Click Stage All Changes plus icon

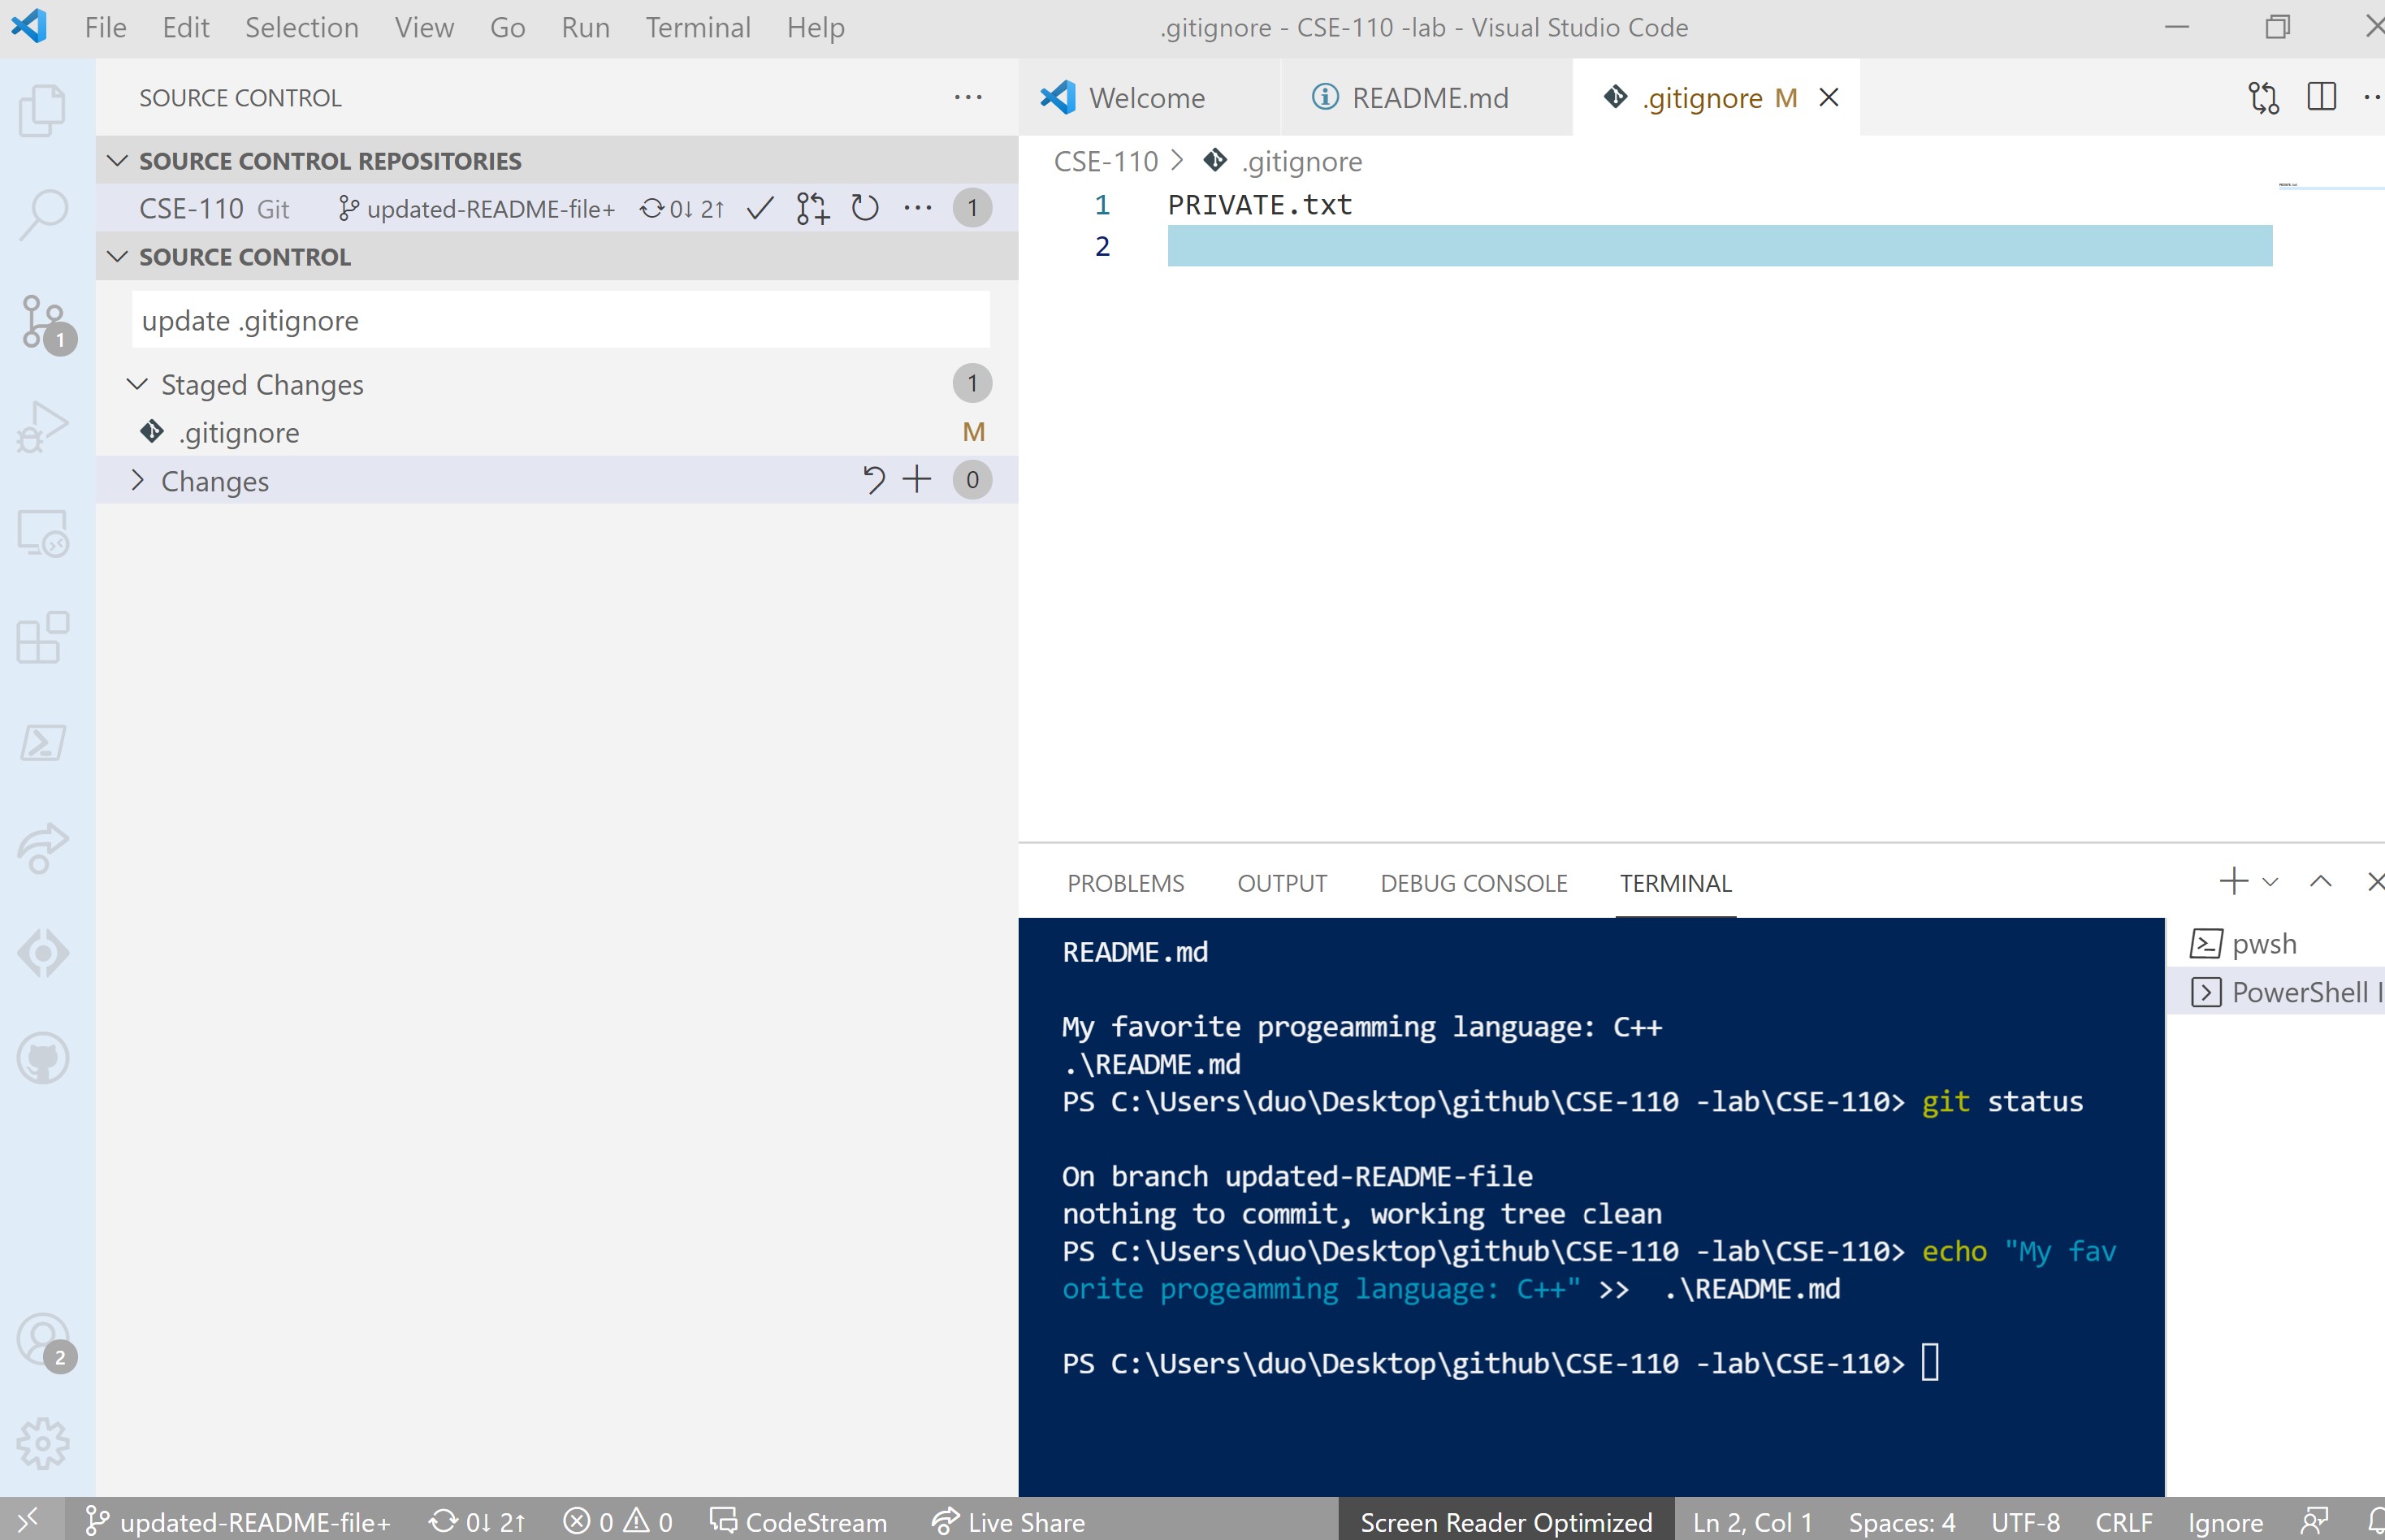point(917,480)
